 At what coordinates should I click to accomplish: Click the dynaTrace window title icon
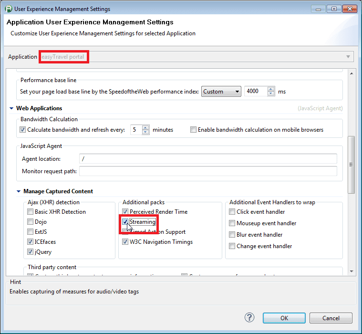(8, 9)
